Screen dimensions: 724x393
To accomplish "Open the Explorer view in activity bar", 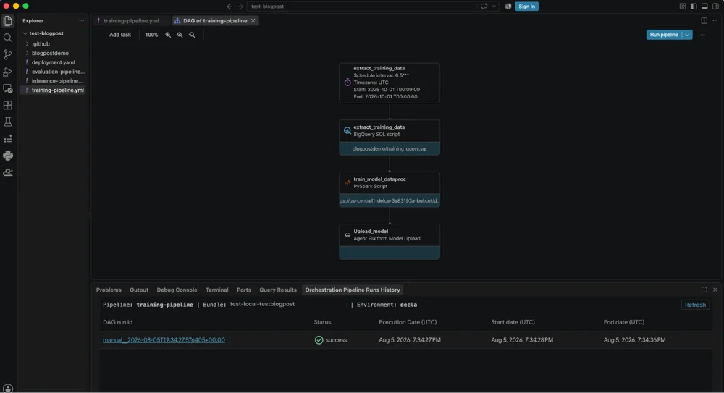I will tap(8, 21).
